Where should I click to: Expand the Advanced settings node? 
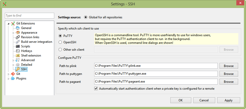(x=13, y=60)
